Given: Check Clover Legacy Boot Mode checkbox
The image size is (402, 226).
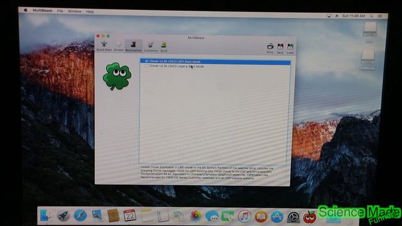Looking at the screenshot, I should [x=147, y=66].
